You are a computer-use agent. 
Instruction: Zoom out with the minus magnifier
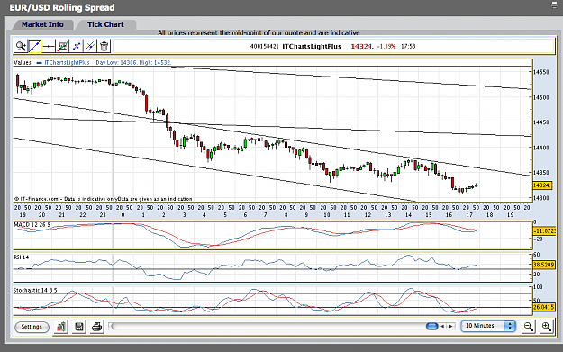pyautogui.click(x=529, y=327)
